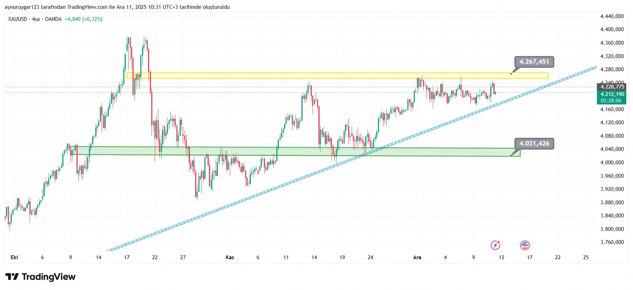Open the US flag economic event marker

(525, 245)
